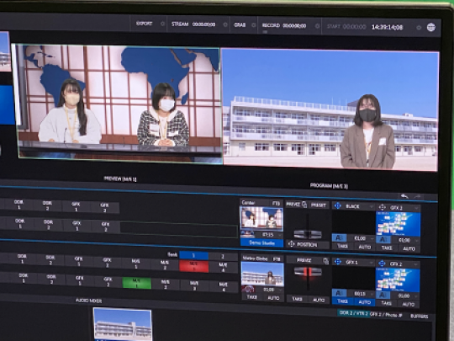The image size is (454, 341).
Task: Click the upper gray T-bar handle
Action: click(308, 234)
